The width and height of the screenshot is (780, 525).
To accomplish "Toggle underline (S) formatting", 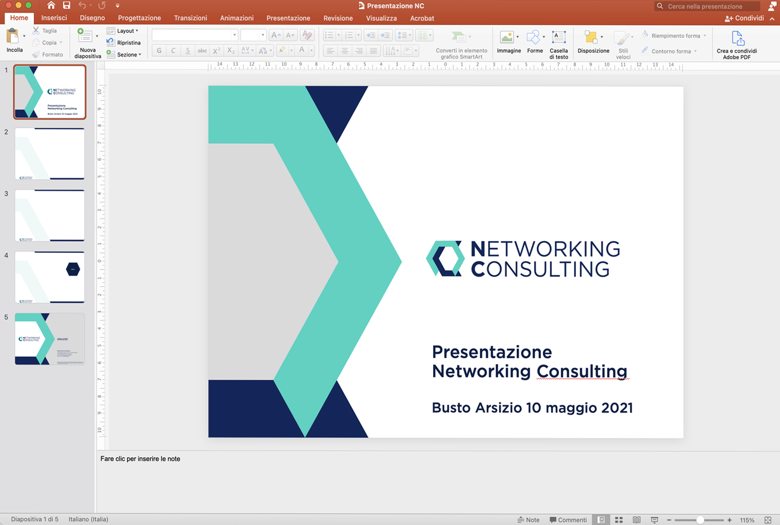I will tap(188, 50).
